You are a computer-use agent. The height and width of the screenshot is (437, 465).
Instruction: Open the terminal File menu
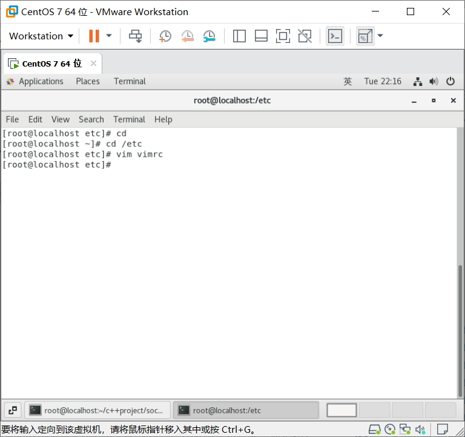13,119
